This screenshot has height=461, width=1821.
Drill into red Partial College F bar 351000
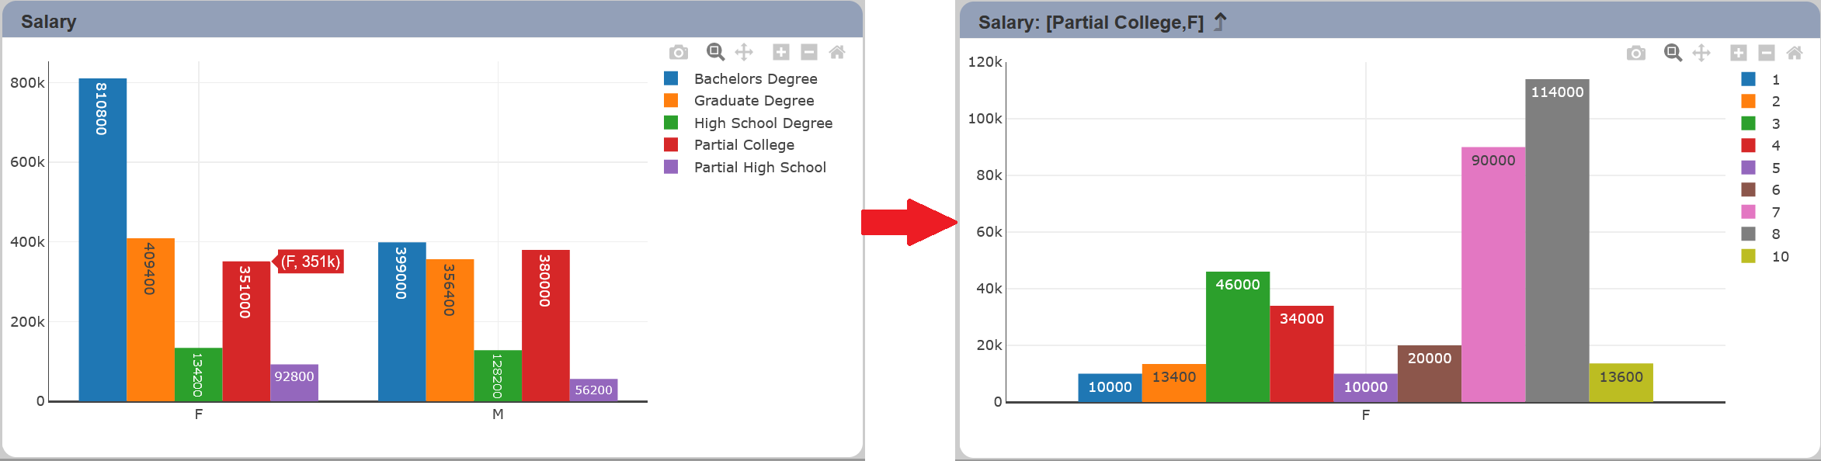click(x=246, y=331)
